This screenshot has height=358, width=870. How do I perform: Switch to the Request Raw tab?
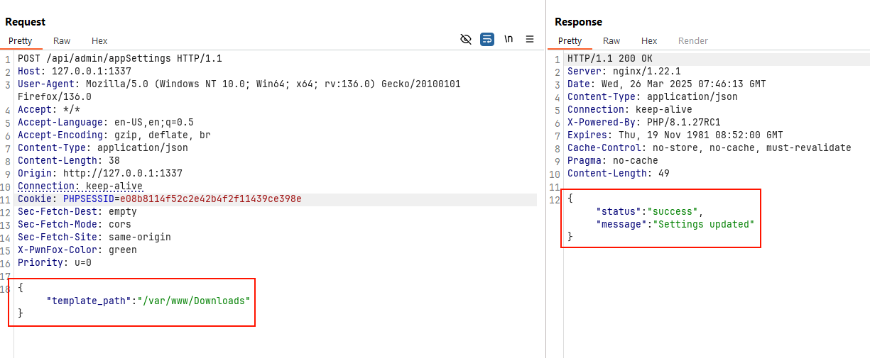pyautogui.click(x=62, y=41)
